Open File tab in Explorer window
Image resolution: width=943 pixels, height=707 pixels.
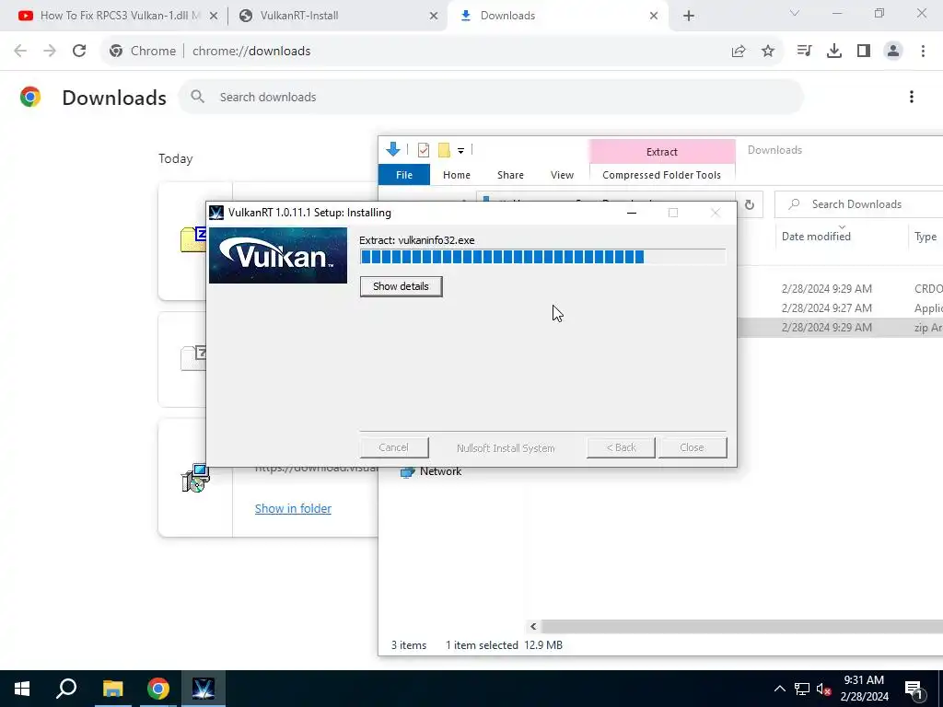coord(404,175)
